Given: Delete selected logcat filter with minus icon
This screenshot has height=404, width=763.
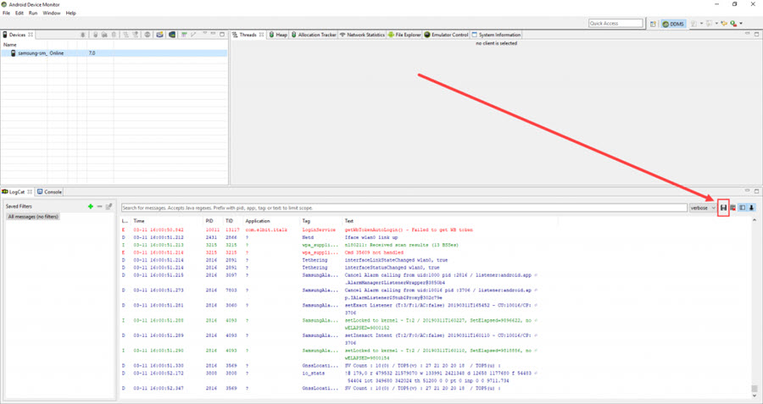Looking at the screenshot, I should 100,207.
